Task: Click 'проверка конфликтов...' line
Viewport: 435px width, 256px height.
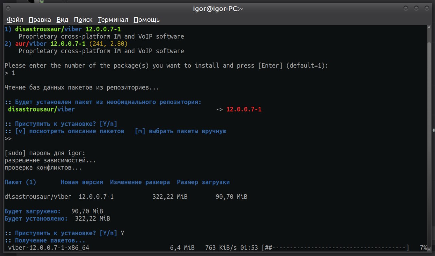Action: coord(43,168)
